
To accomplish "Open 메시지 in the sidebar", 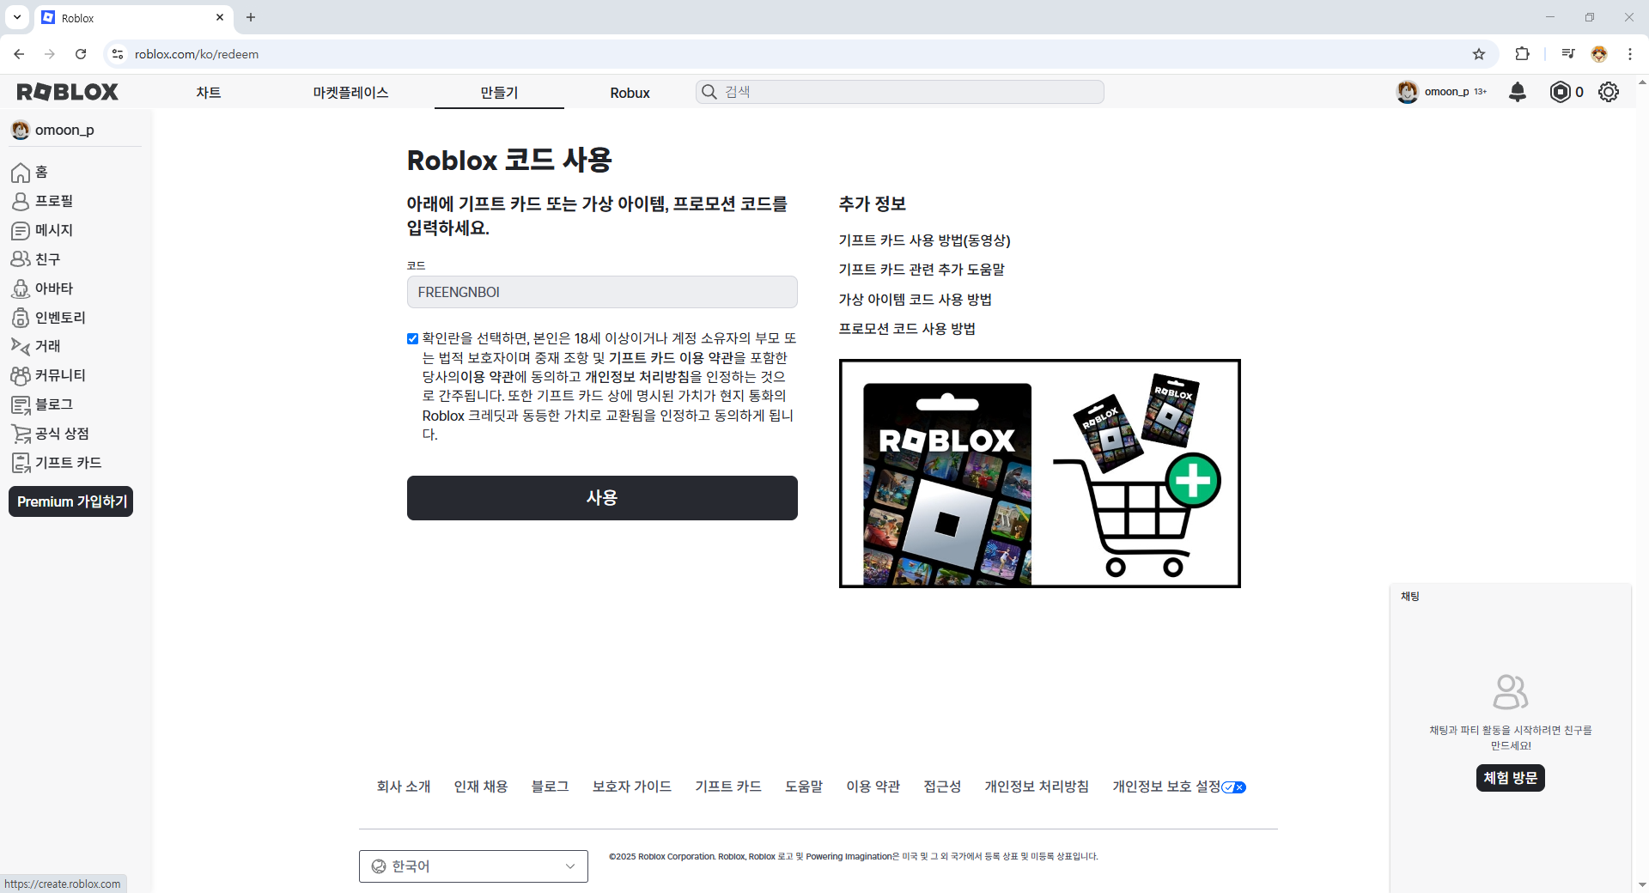I will (42, 230).
